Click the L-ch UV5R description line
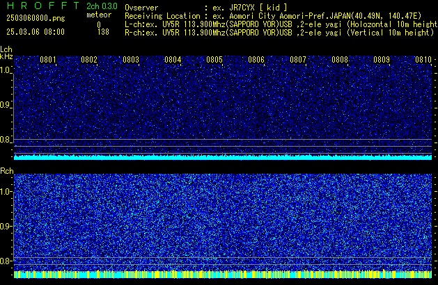Viewport: 438px width, 285px height. point(281,24)
